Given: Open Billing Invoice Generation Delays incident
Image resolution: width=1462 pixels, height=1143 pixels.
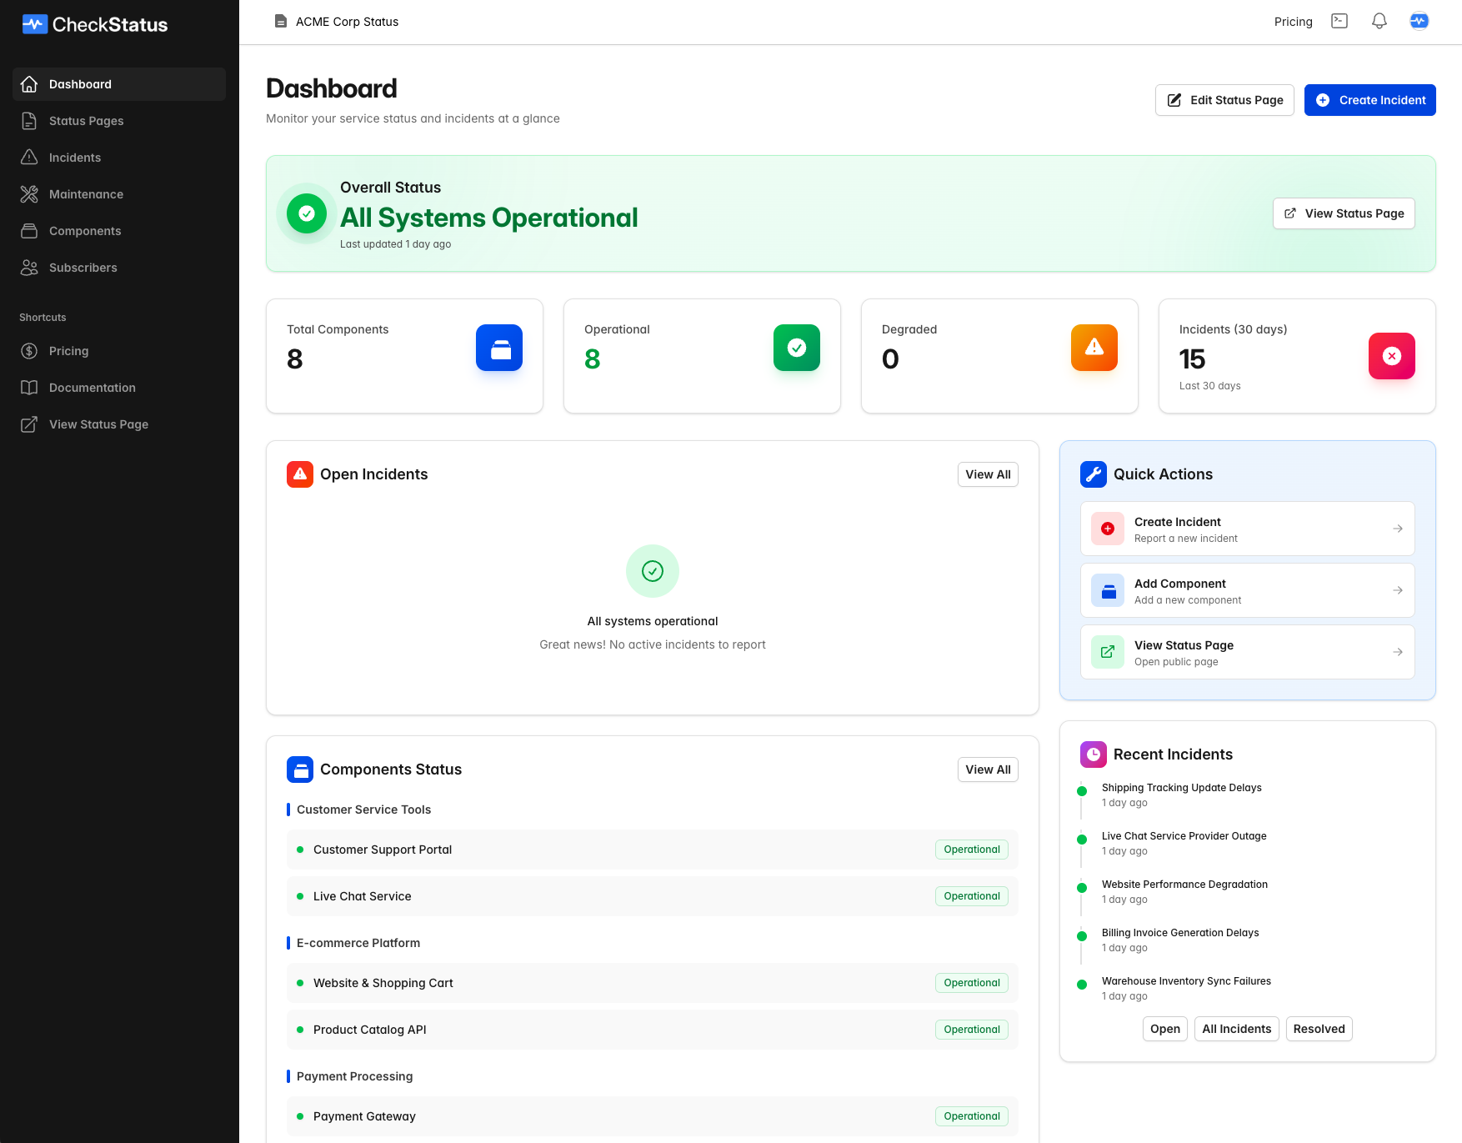Looking at the screenshot, I should [1180, 933].
